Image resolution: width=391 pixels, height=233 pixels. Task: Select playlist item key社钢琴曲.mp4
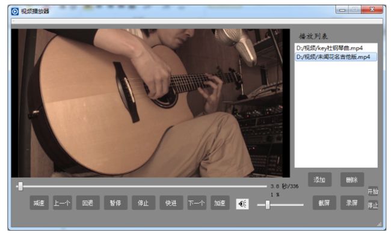click(336, 48)
